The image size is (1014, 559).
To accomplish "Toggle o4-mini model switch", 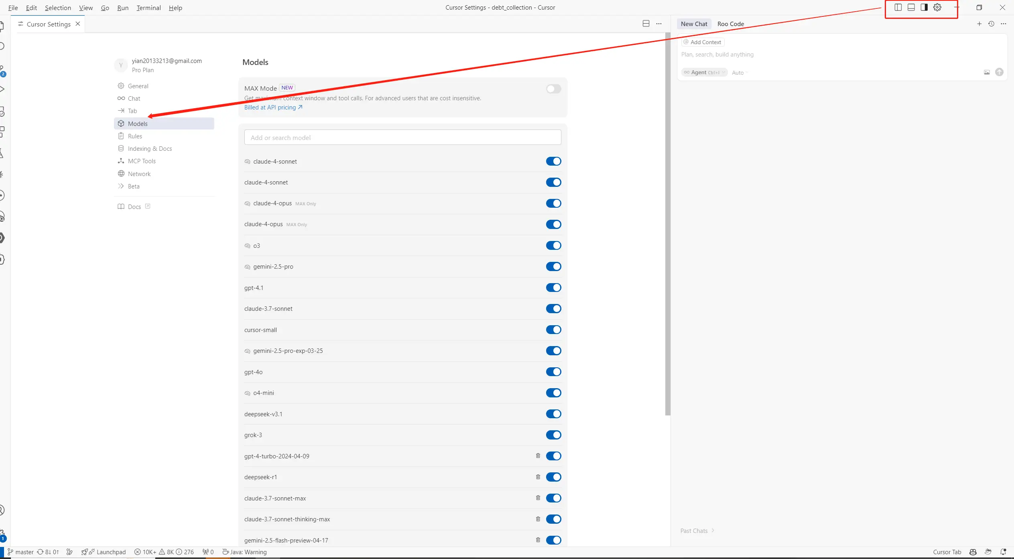I will [553, 393].
